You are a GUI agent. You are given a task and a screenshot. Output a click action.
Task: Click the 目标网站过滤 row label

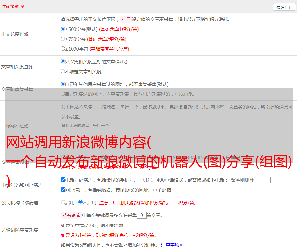15,126
